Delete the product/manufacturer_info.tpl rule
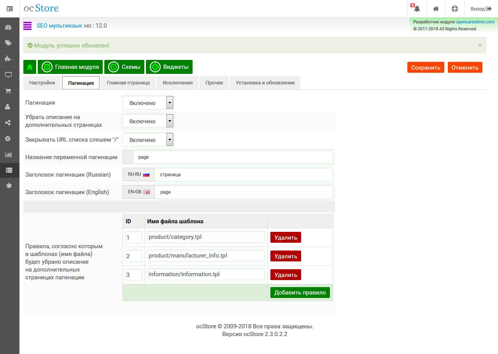 [286, 256]
